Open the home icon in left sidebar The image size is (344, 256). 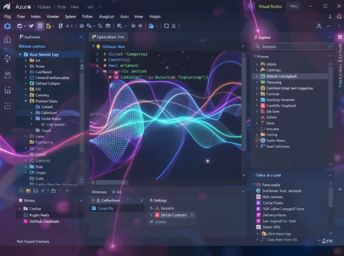pyautogui.click(x=8, y=39)
